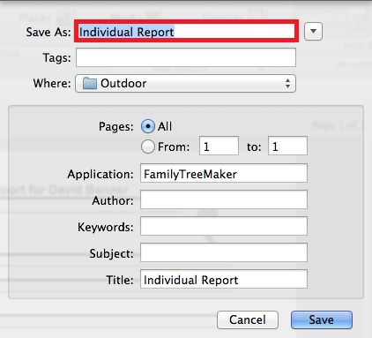Viewport: 372px width, 338px height.
Task: Click the Outdoor folder icon
Action: (x=90, y=83)
